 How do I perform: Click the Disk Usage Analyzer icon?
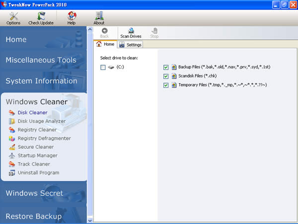12,121
